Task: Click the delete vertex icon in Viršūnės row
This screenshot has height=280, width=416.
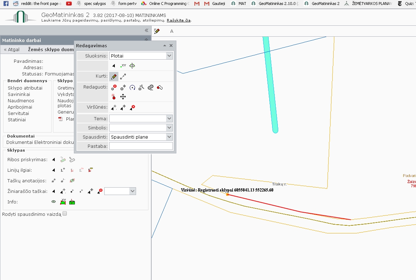Action: coord(132,107)
